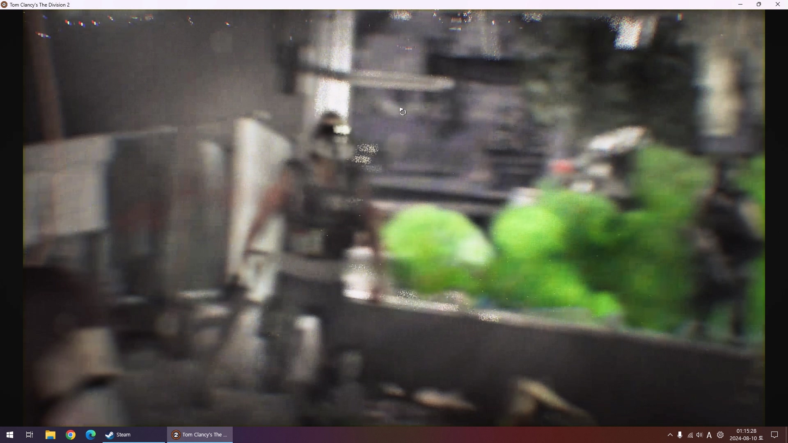
Task: Click the Tom Clancy's The Division 2 taskbar button
Action: pos(200,435)
